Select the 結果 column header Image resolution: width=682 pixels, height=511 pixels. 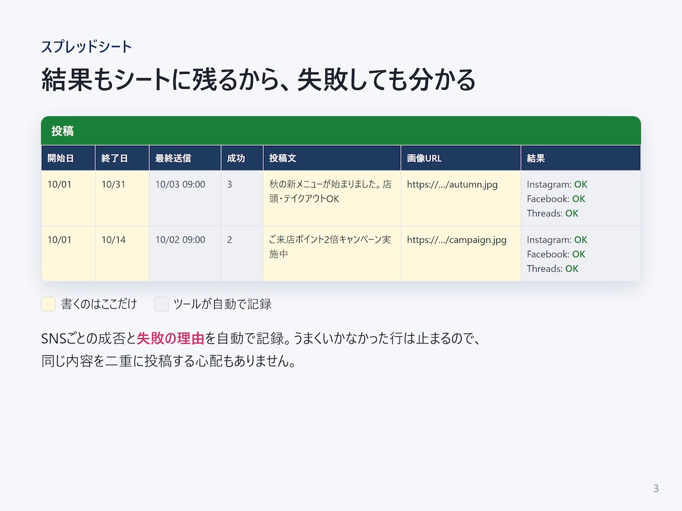(581, 158)
